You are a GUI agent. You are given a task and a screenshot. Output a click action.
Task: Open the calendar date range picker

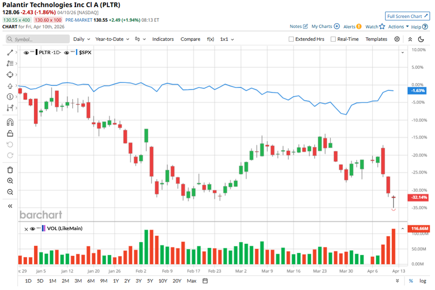pos(205,281)
